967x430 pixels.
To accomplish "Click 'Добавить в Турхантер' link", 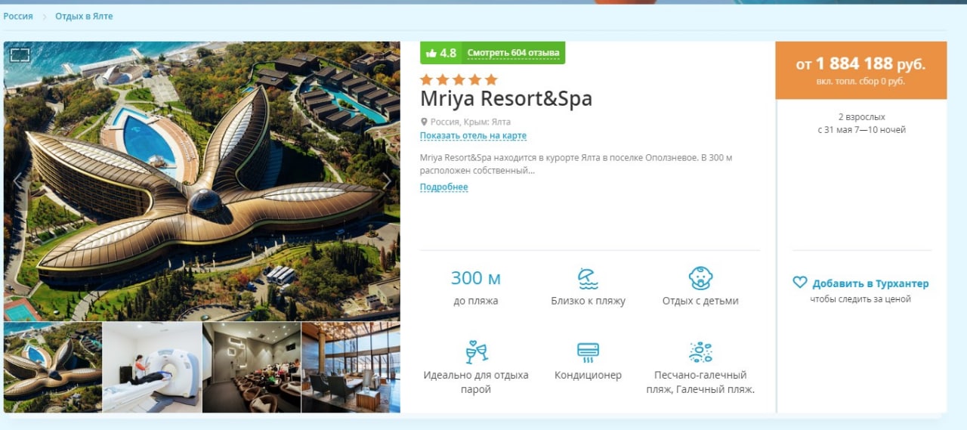I will pos(870,283).
